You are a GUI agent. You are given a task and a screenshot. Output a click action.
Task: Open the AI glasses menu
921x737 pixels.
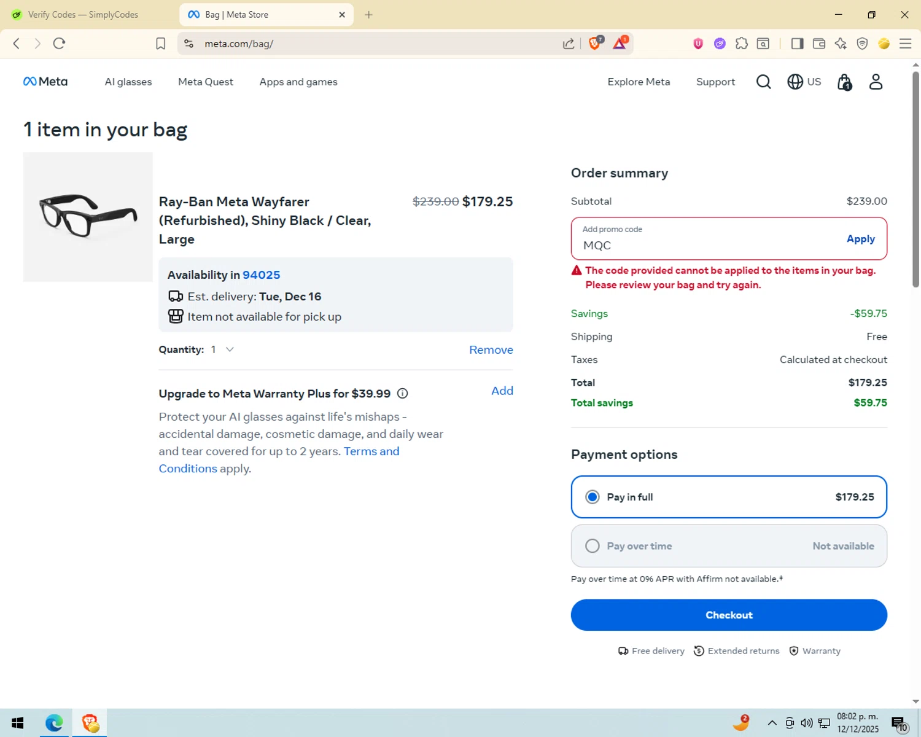pos(128,82)
